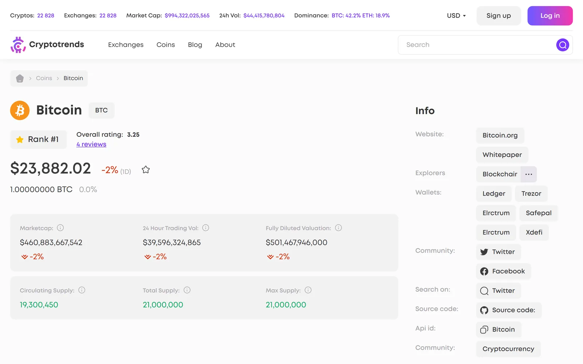Click the Circulating Supply info icon
Screen dimensions: 583x364
(x=82, y=290)
